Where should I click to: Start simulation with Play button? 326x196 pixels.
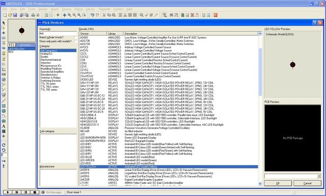(8, 192)
